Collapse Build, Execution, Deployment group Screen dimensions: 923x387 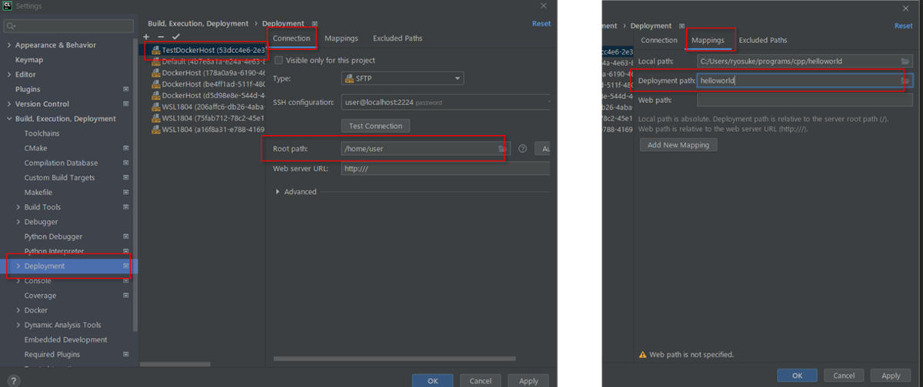tap(9, 119)
